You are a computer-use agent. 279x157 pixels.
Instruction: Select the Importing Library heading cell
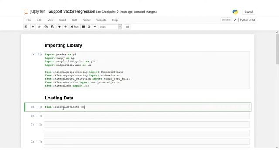(x=63, y=45)
